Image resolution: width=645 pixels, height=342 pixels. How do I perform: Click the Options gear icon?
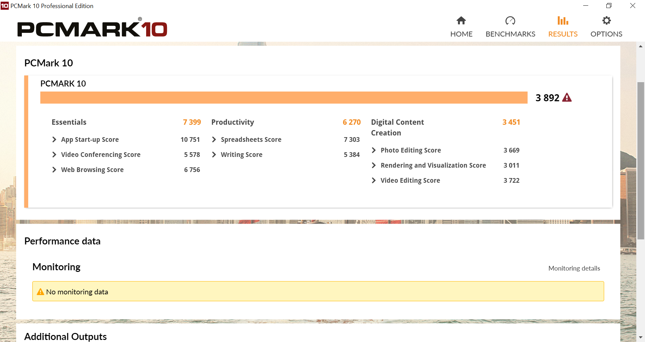[606, 21]
